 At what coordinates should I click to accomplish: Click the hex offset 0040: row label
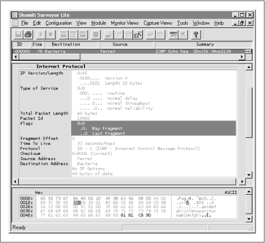click(x=26, y=215)
